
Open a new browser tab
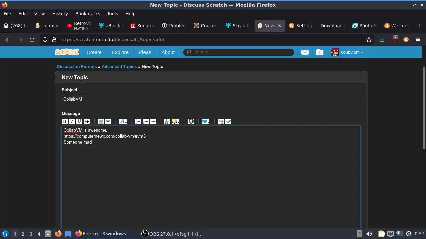point(419,26)
